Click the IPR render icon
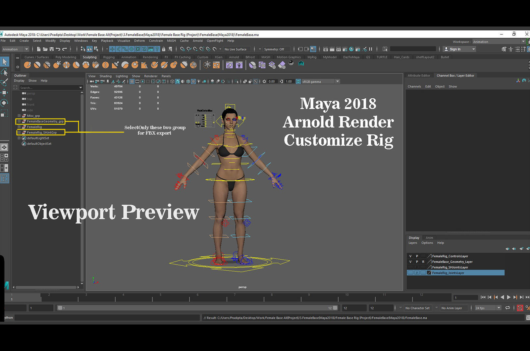This screenshot has height=351, width=530. click(339, 49)
